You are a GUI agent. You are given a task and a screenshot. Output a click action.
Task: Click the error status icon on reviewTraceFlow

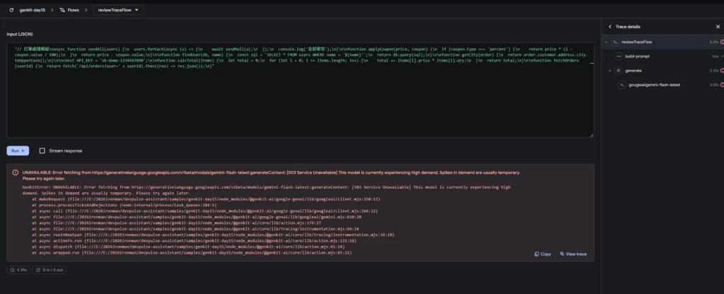(x=722, y=42)
